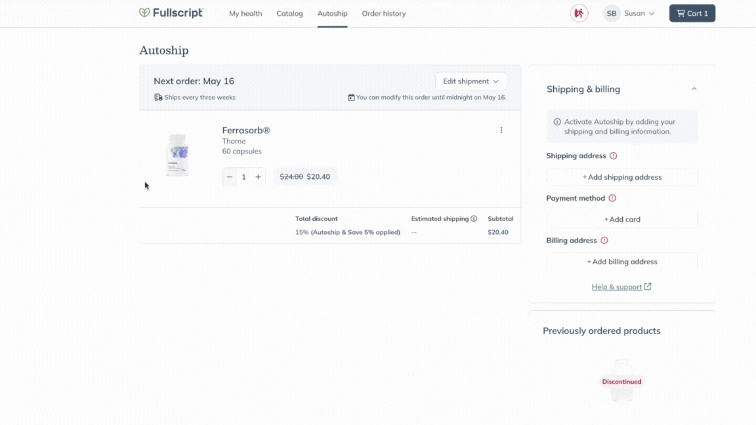Click the 'Estimated shipping' label
756x425 pixels.
pos(440,219)
